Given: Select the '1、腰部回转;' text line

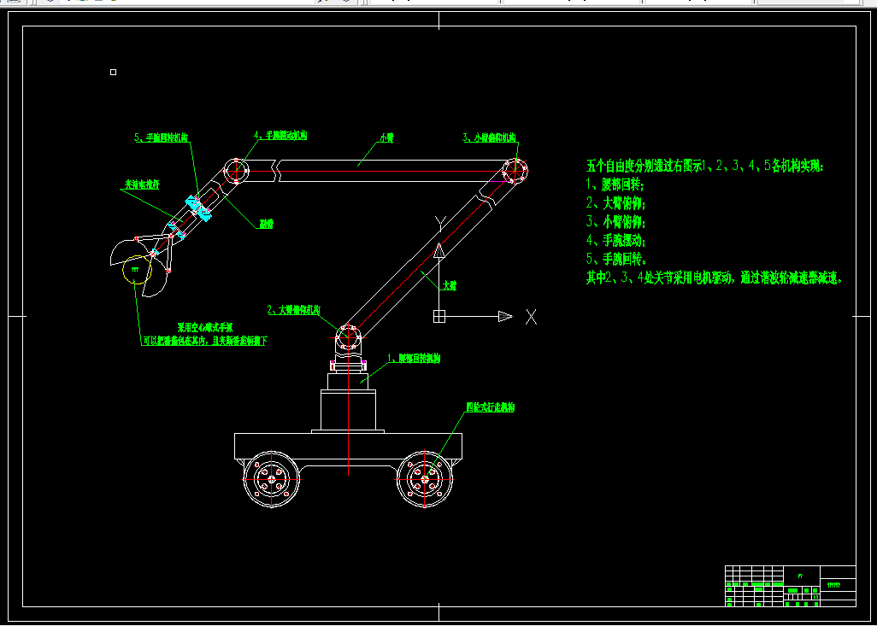Looking at the screenshot, I should [x=615, y=184].
